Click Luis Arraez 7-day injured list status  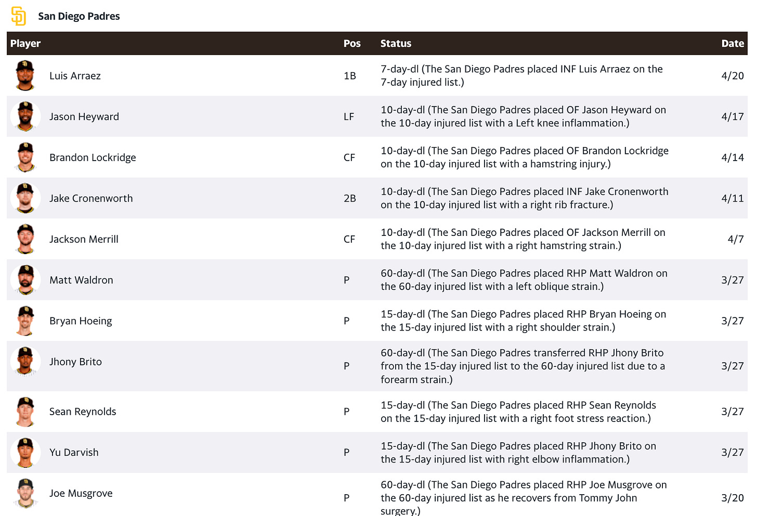(x=521, y=75)
